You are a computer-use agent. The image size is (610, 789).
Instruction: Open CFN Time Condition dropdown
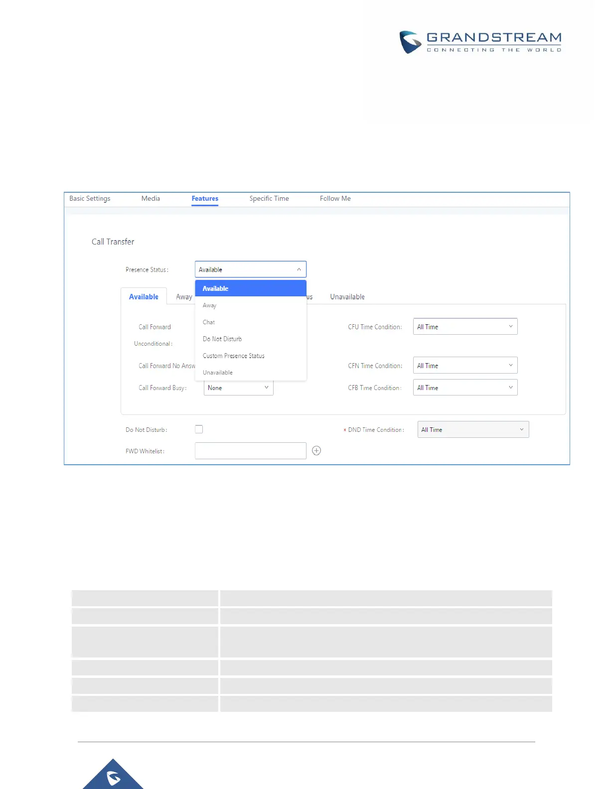click(x=465, y=365)
